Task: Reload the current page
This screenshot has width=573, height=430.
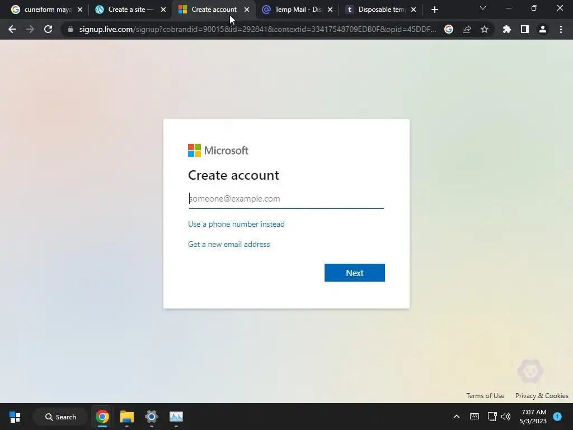Action: (x=48, y=29)
